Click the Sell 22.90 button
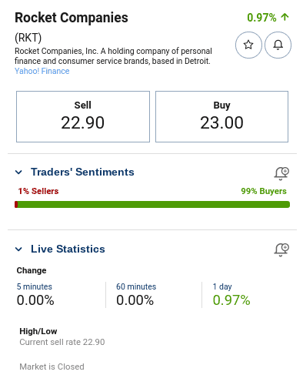 pyautogui.click(x=83, y=116)
